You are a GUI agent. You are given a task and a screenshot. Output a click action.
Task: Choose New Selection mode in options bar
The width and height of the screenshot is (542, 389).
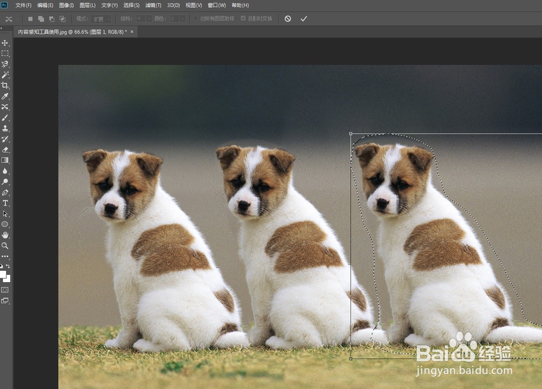[30, 18]
